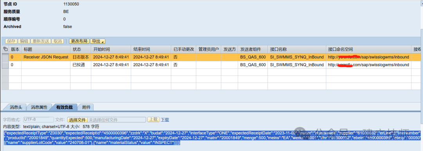Click the 管理员用户 column header
The height and width of the screenshot is (151, 423).
(x=209, y=50)
